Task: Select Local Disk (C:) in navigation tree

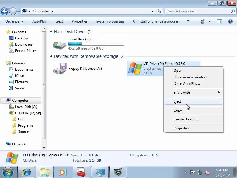Action: click(x=26, y=107)
